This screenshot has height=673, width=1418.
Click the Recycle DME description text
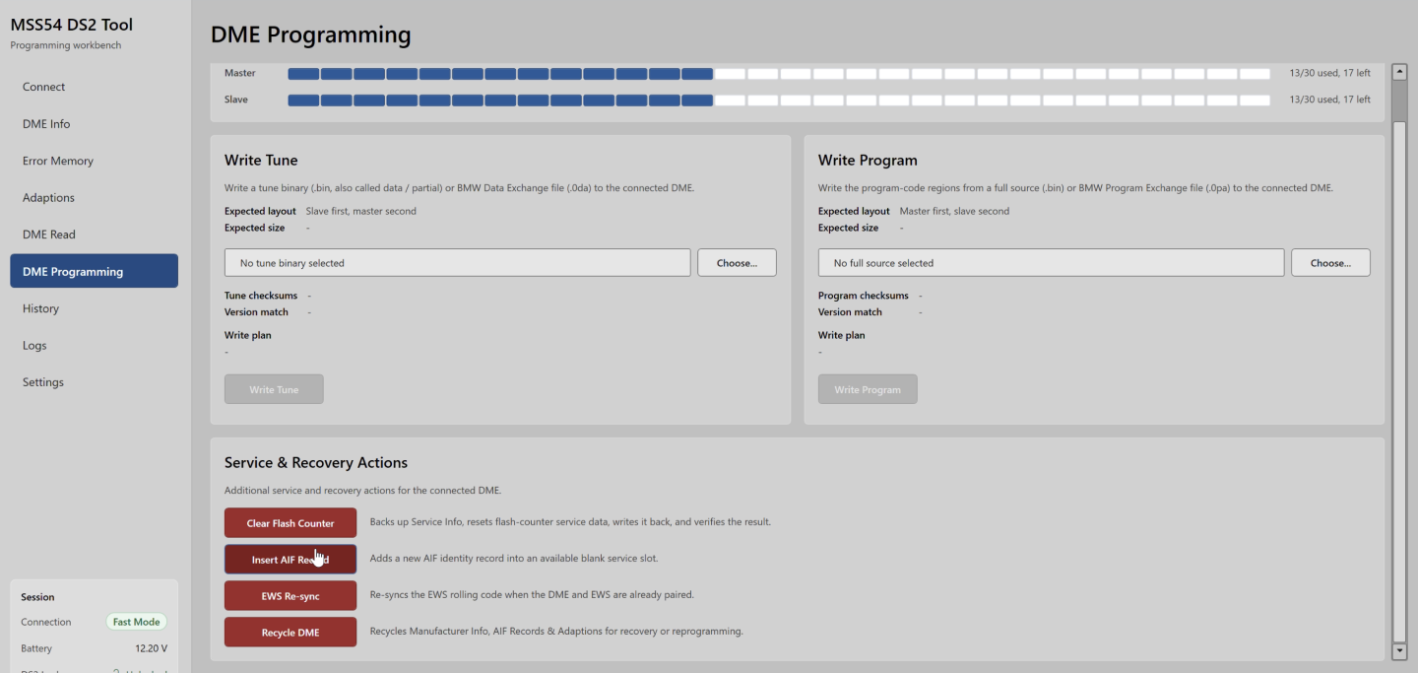(556, 632)
